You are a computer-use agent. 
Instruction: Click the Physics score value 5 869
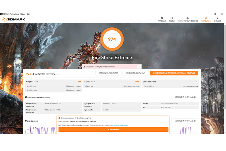[x=137, y=82]
